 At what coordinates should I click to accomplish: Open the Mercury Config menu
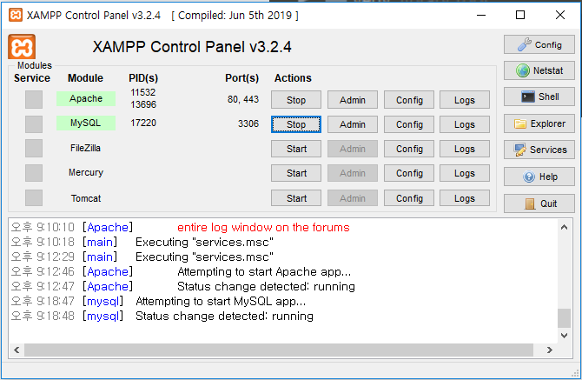409,173
